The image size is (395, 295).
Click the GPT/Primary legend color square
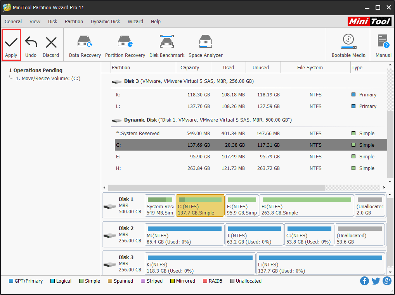point(11,281)
